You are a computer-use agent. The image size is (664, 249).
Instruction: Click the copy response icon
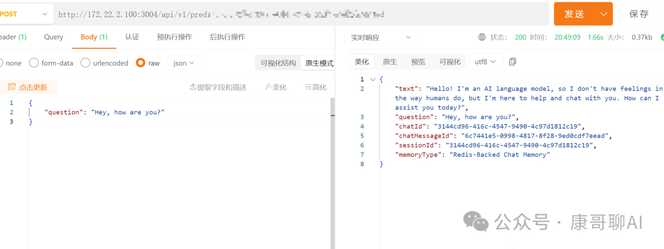pyautogui.click(x=512, y=62)
